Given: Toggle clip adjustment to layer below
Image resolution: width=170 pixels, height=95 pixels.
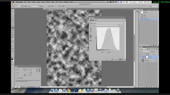Looking at the screenshot, I should coord(112,59).
